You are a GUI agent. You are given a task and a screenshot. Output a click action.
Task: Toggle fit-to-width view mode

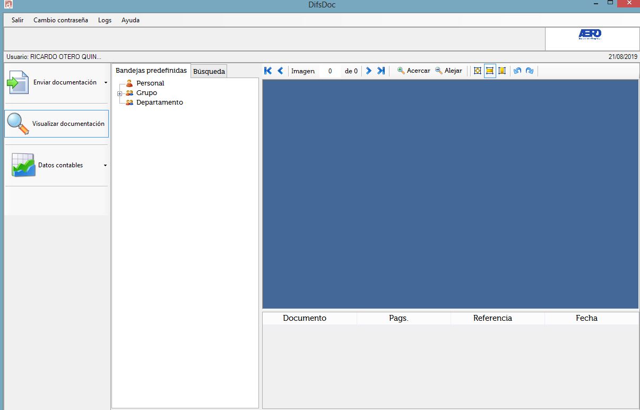490,71
